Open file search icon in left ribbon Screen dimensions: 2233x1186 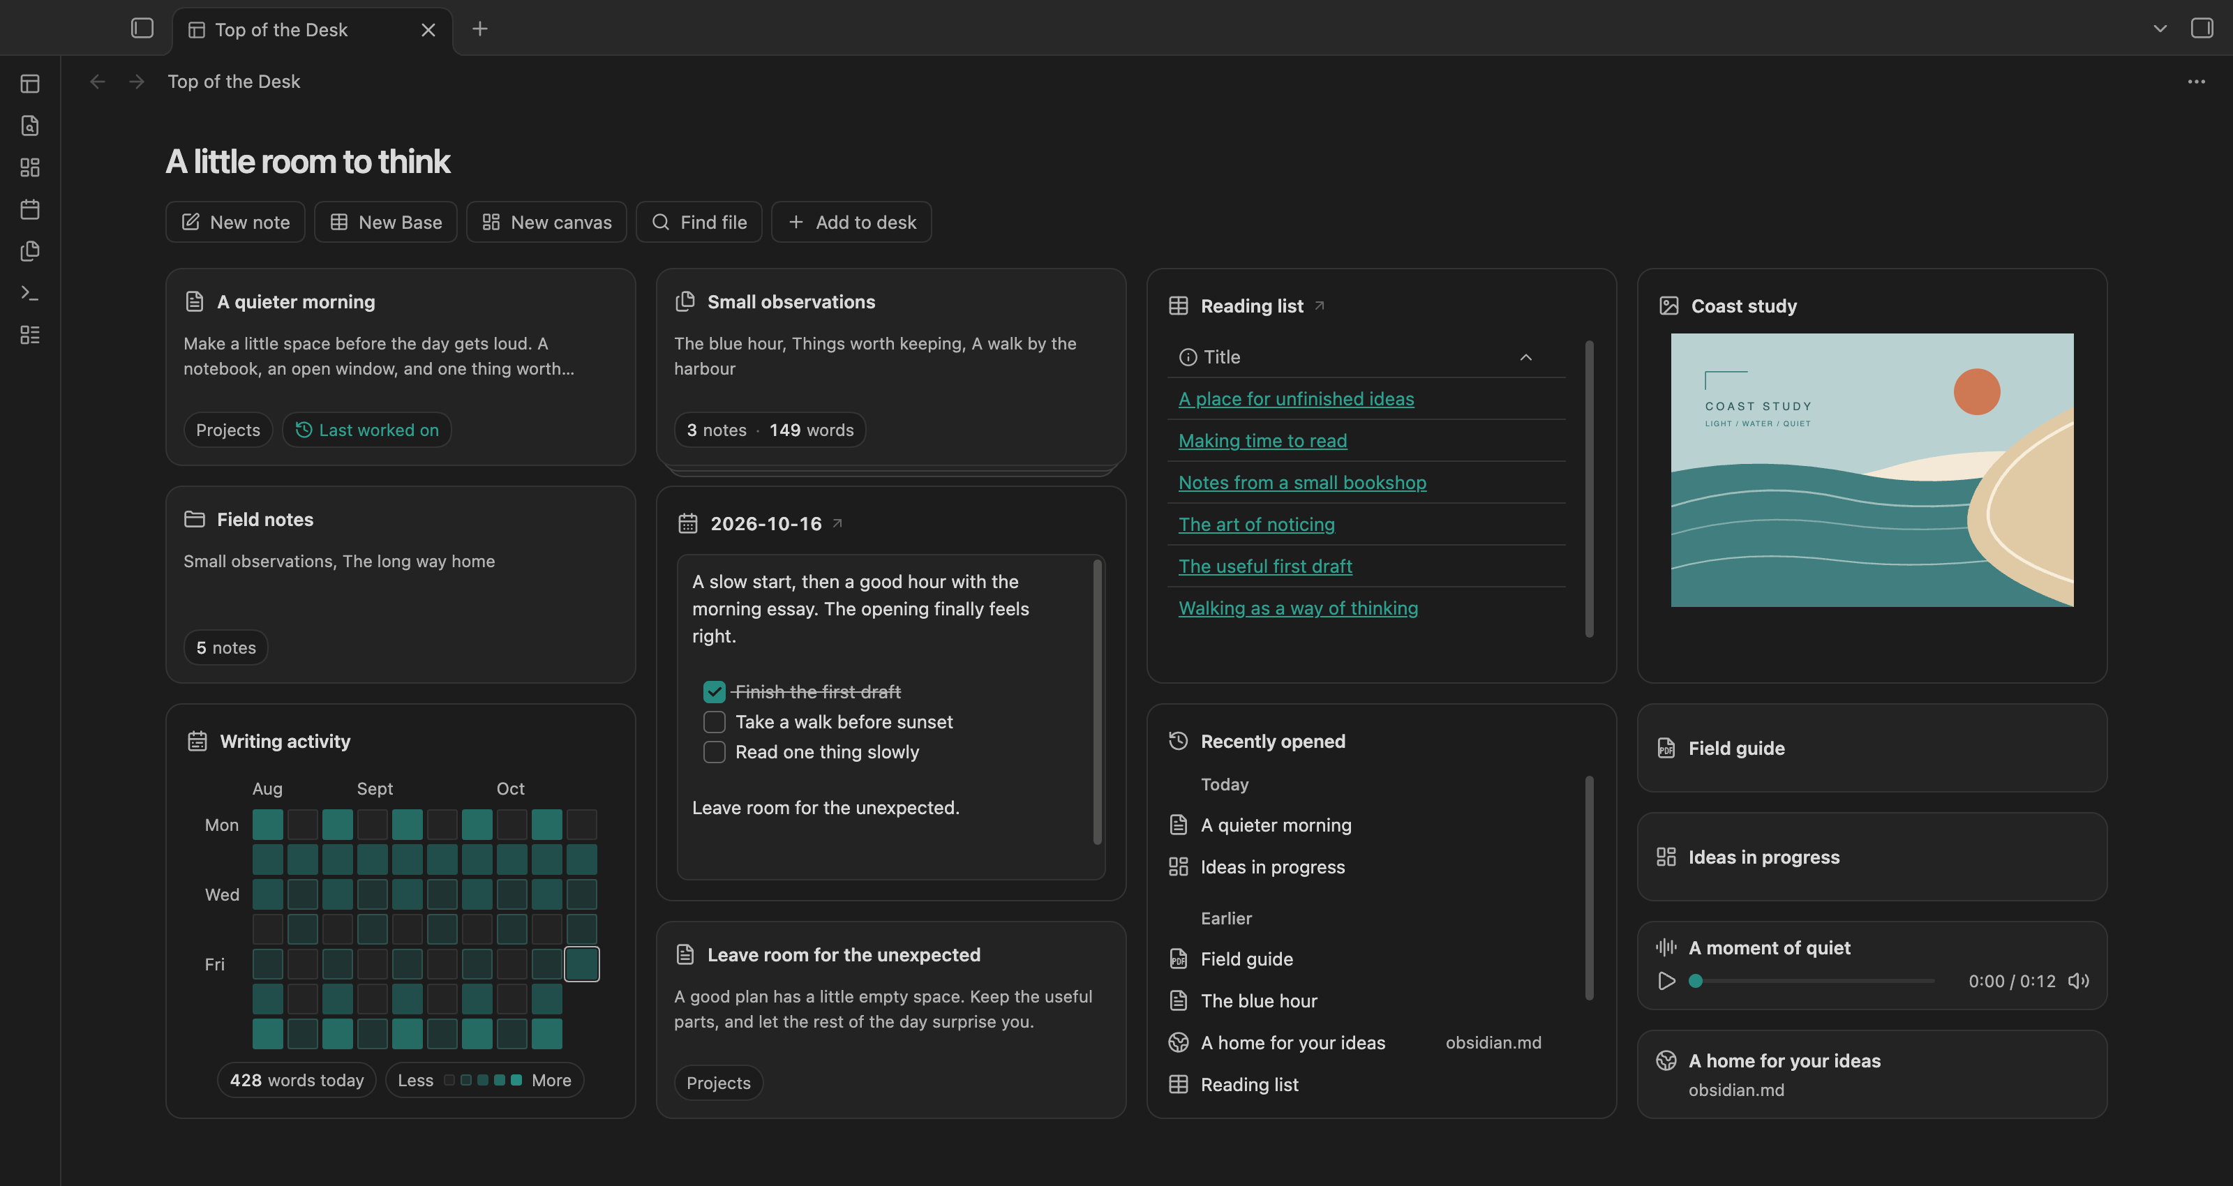[x=30, y=126]
